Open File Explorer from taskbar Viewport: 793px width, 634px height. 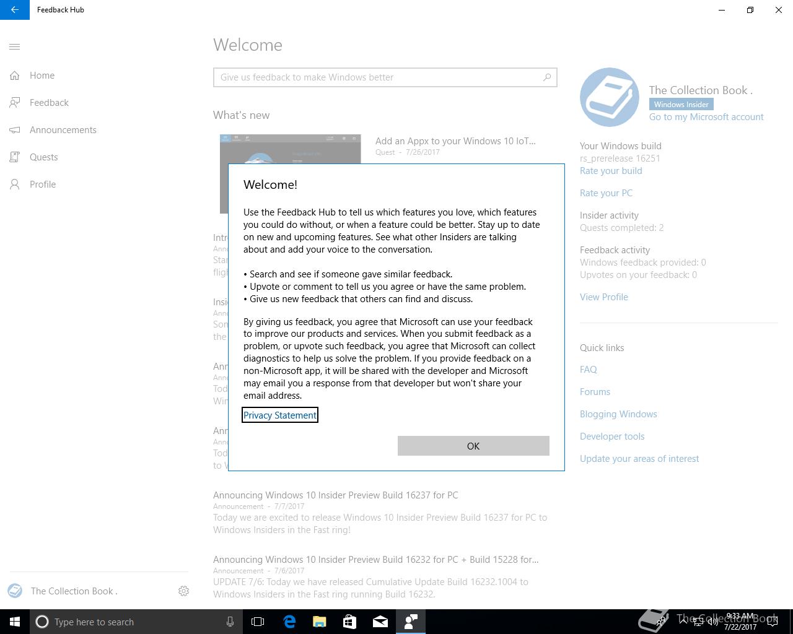(x=320, y=622)
